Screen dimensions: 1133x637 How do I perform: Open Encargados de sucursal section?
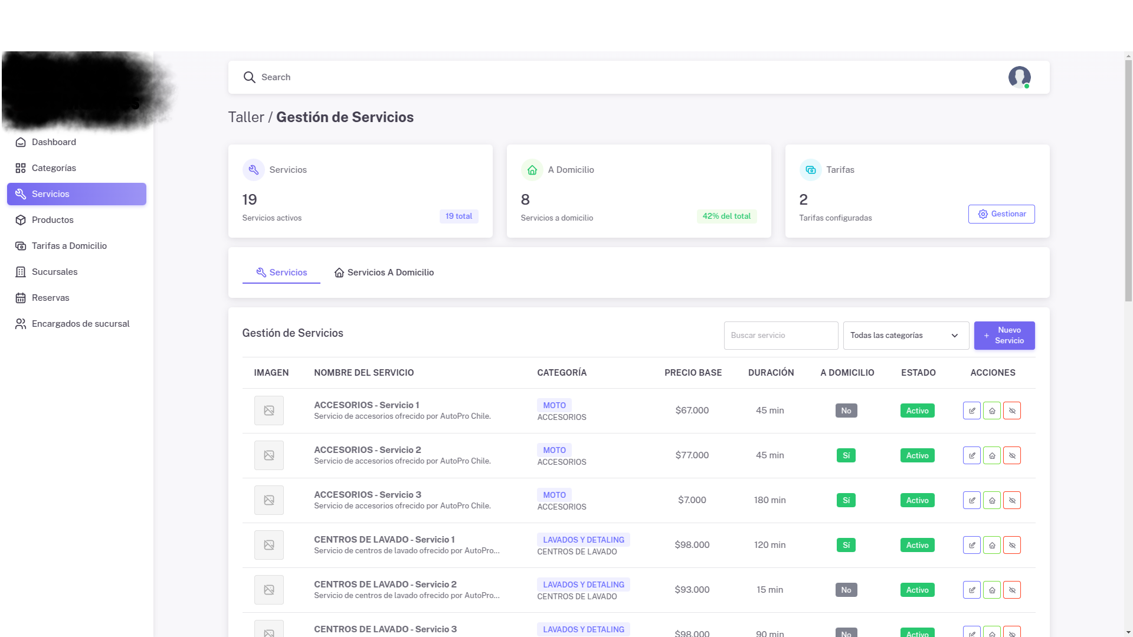(80, 323)
